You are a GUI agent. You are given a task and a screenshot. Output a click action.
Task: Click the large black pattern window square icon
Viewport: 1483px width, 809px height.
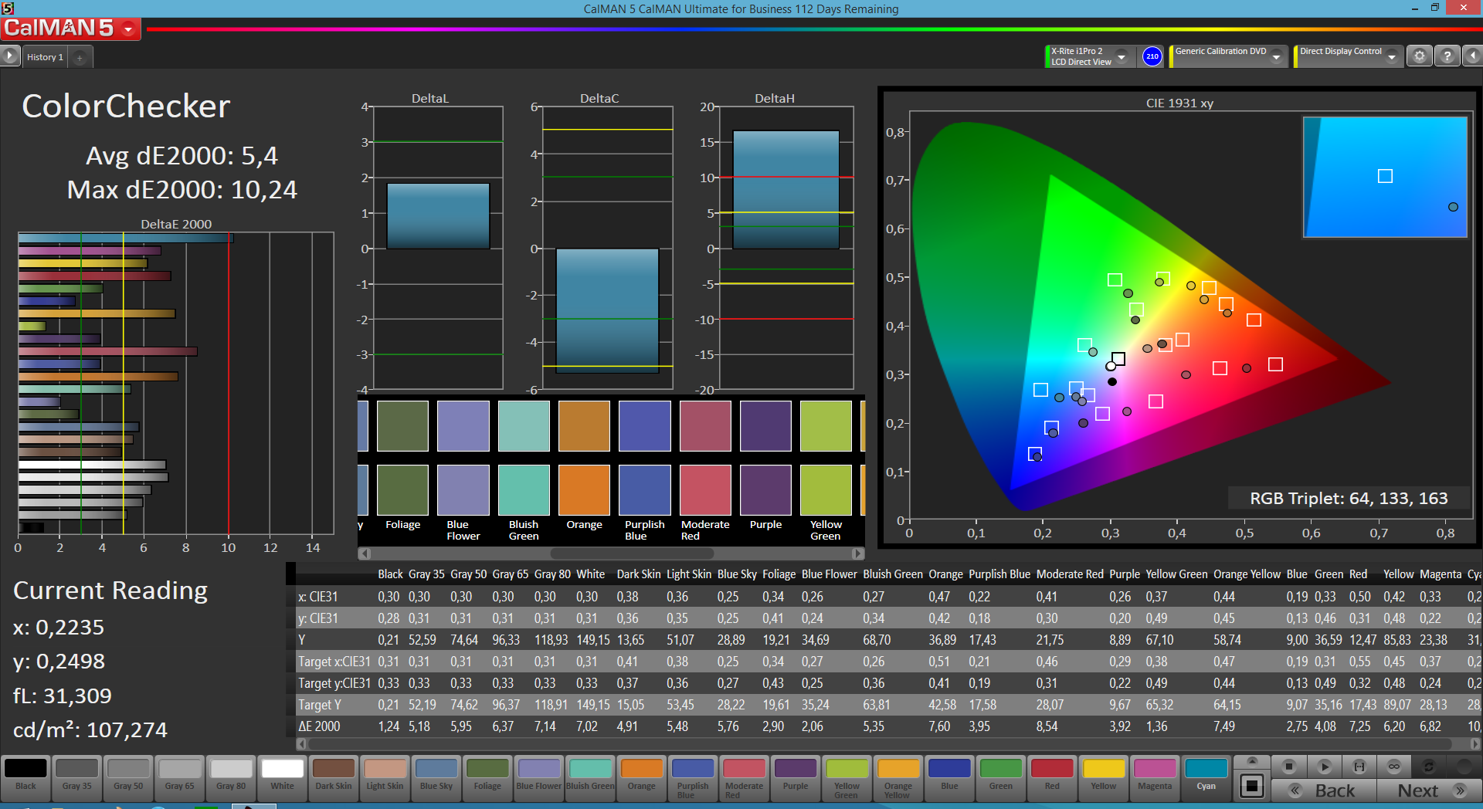(1252, 787)
